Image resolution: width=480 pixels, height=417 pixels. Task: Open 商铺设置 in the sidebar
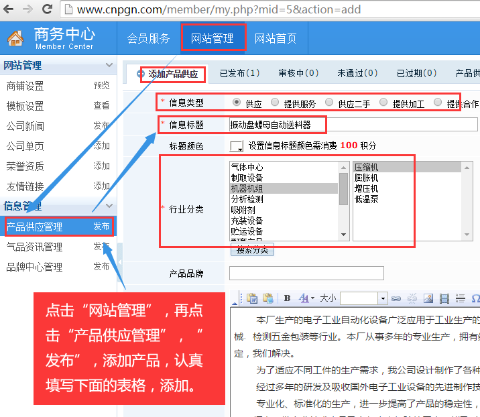click(x=25, y=86)
